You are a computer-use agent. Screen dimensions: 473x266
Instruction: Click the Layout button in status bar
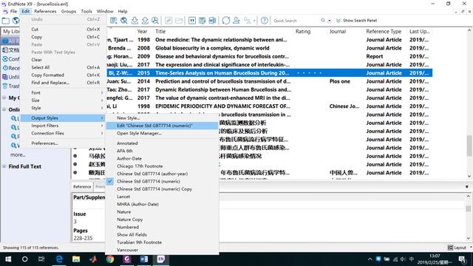[x=457, y=248]
